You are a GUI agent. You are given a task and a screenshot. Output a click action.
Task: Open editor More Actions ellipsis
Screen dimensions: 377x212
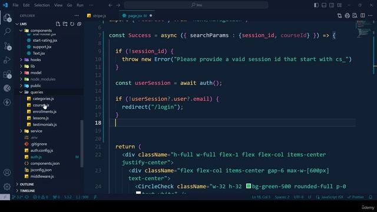pos(371,16)
